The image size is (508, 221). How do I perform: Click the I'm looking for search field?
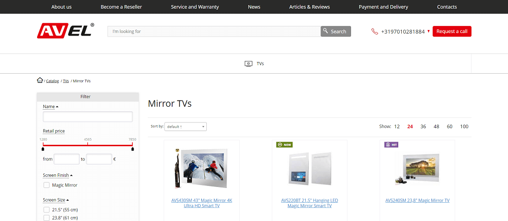[x=214, y=31]
